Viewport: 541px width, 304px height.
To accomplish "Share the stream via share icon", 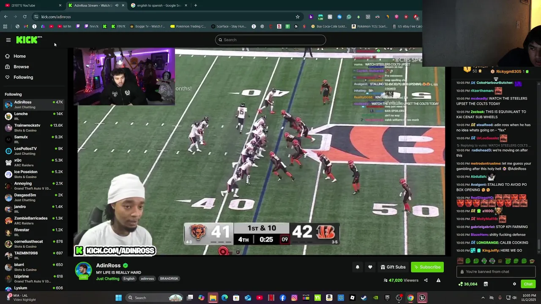I will [x=426, y=280].
